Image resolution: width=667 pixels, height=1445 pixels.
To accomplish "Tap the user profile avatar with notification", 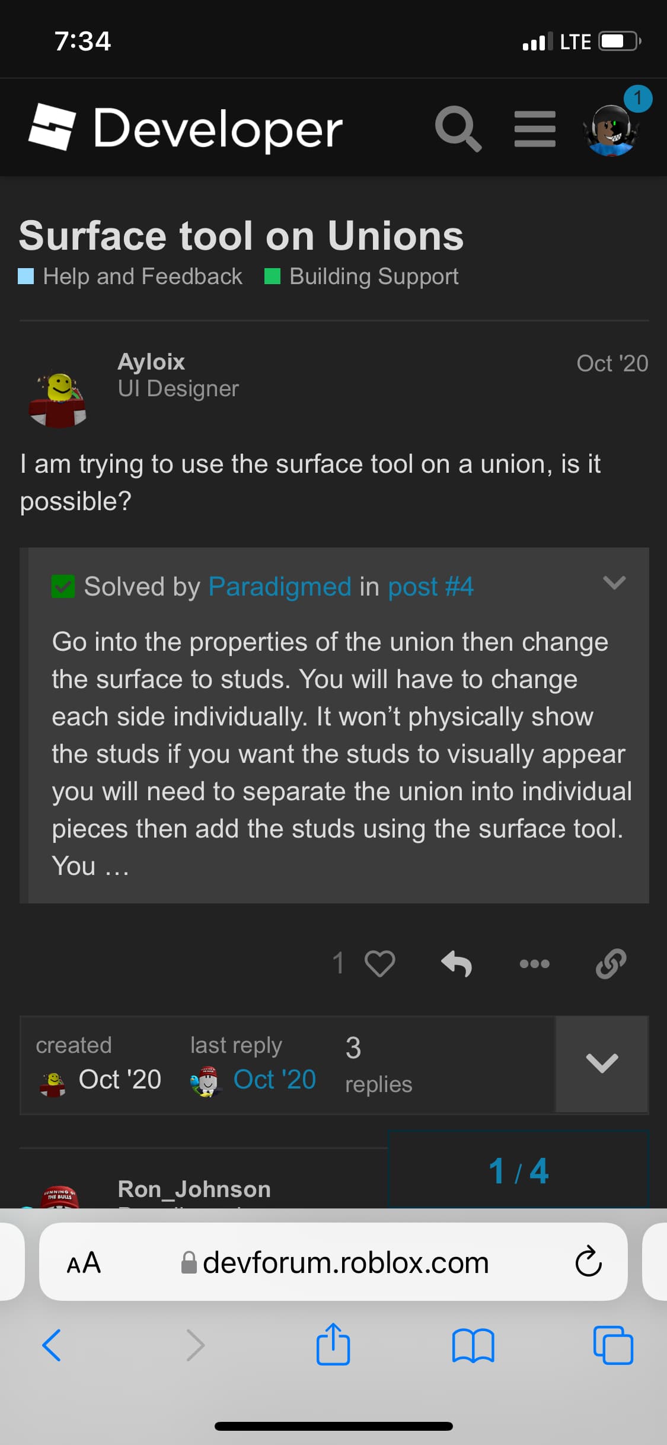I will pos(611,130).
